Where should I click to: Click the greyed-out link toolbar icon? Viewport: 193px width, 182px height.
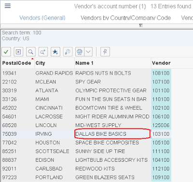click(x=68, y=52)
